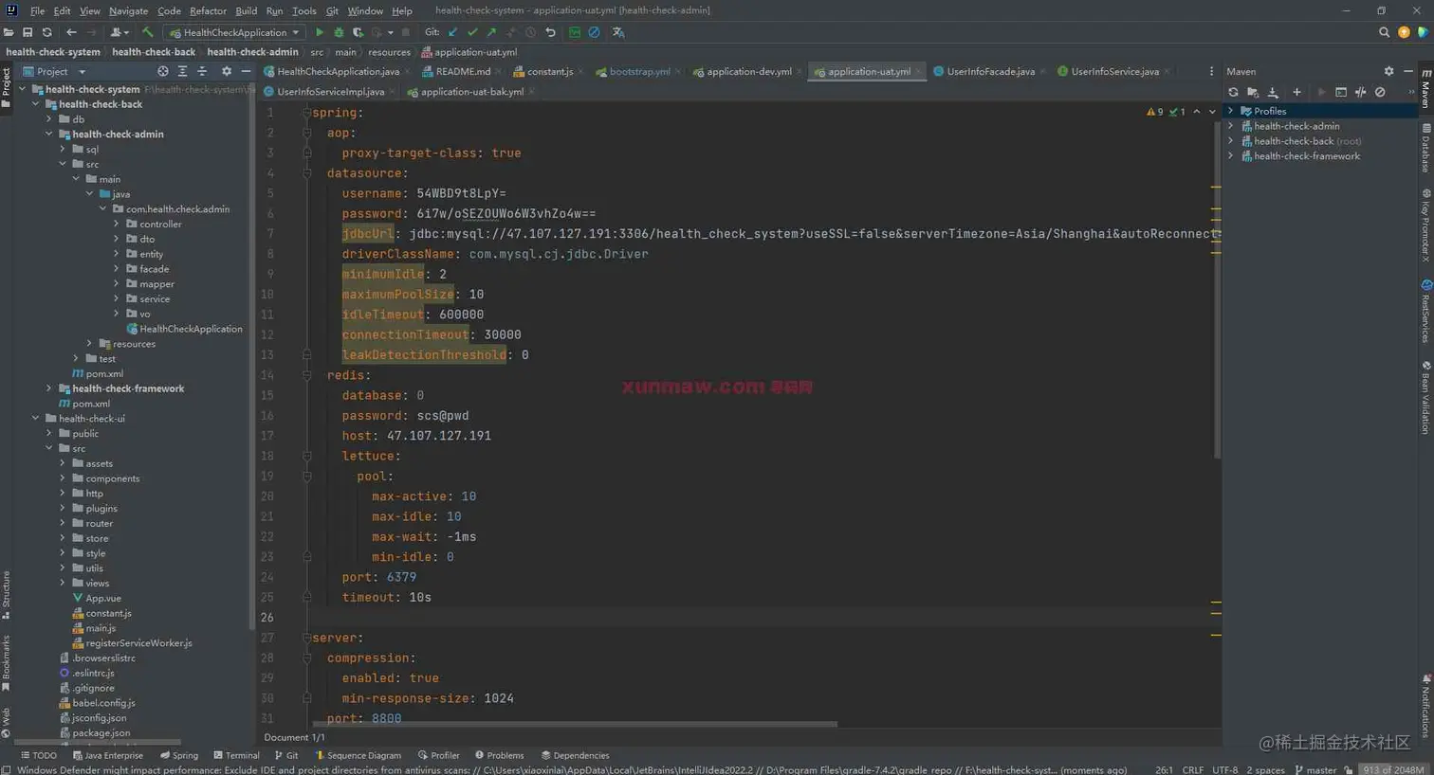Run HealthCheckApplication with the green play icon
This screenshot has width=1434, height=775.
click(x=320, y=32)
